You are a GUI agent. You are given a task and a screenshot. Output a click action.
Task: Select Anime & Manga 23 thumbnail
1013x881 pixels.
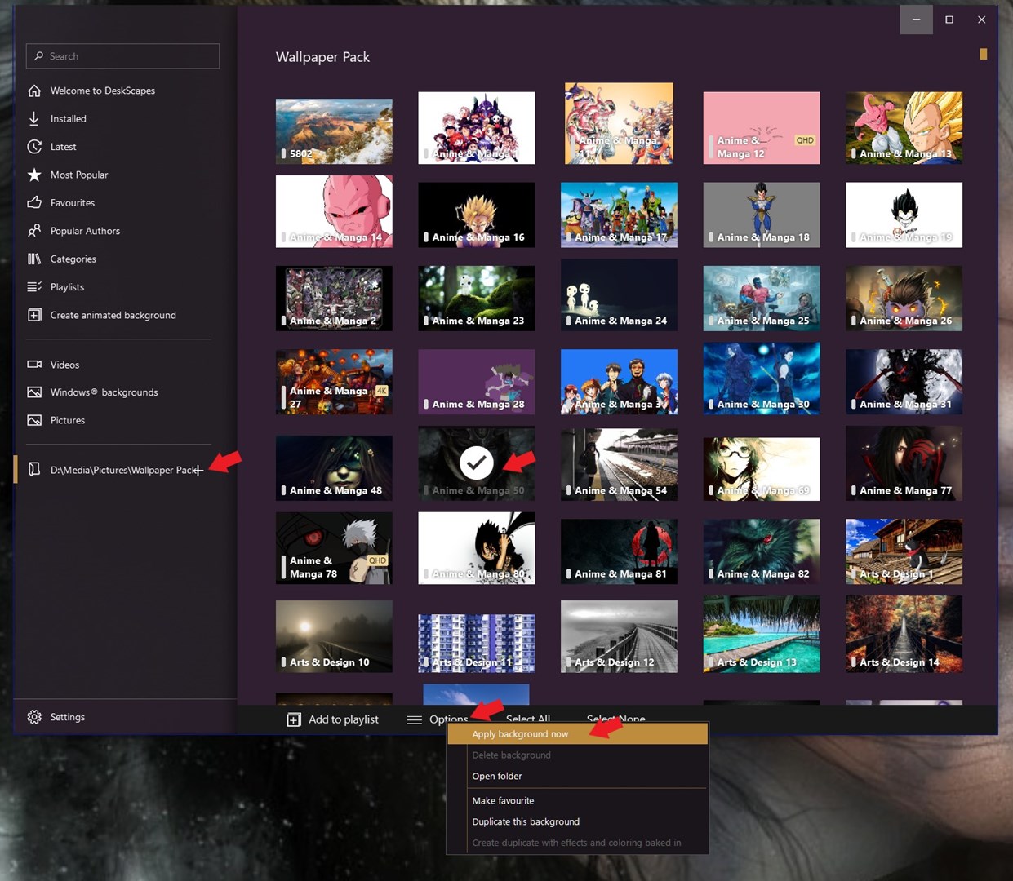click(x=477, y=298)
